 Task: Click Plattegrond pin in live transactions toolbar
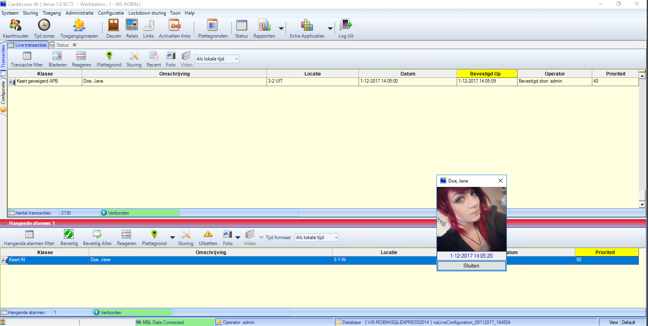pos(109,56)
